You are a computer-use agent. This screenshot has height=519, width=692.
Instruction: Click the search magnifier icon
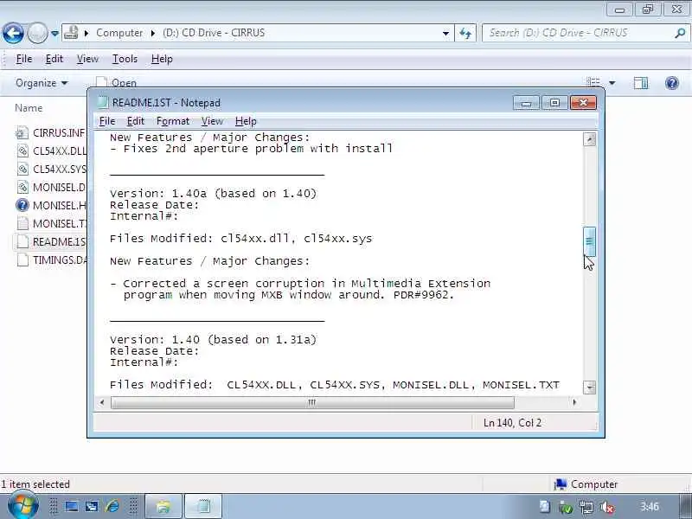pyautogui.click(x=680, y=33)
